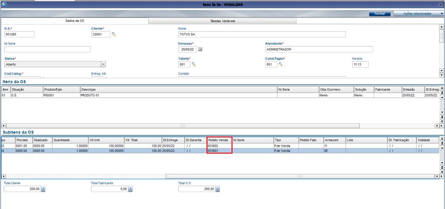Switch to the Tabelas Variáveis tab

222,21
